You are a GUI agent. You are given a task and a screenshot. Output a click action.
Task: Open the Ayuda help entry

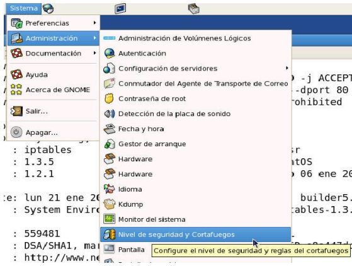click(x=54, y=74)
